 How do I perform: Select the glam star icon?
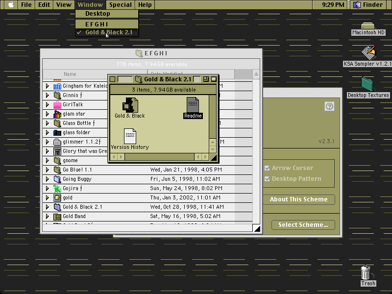pyautogui.click(x=57, y=114)
